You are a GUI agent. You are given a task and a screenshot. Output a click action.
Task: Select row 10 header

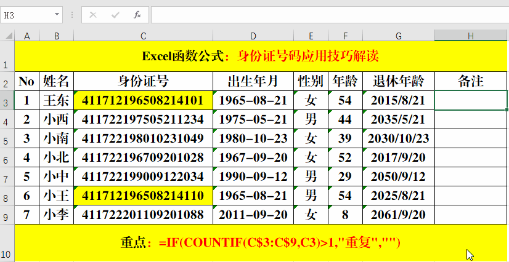click(7, 243)
